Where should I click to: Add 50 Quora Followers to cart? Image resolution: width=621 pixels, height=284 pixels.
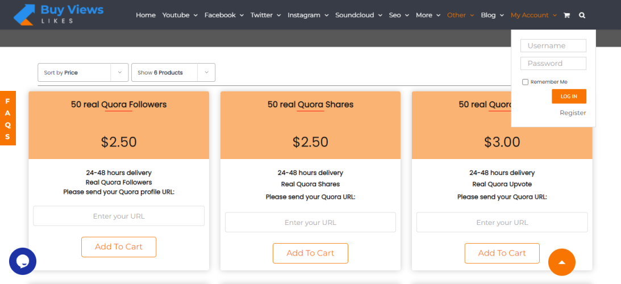[119, 247]
